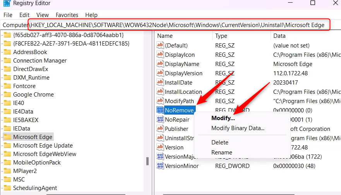Select the AddressBook registry key
341x195 pixels.
click(30, 52)
